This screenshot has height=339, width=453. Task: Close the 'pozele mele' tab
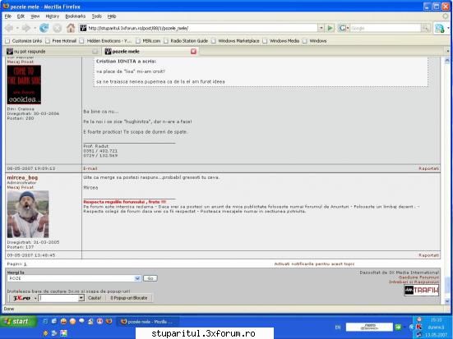[x=193, y=52]
